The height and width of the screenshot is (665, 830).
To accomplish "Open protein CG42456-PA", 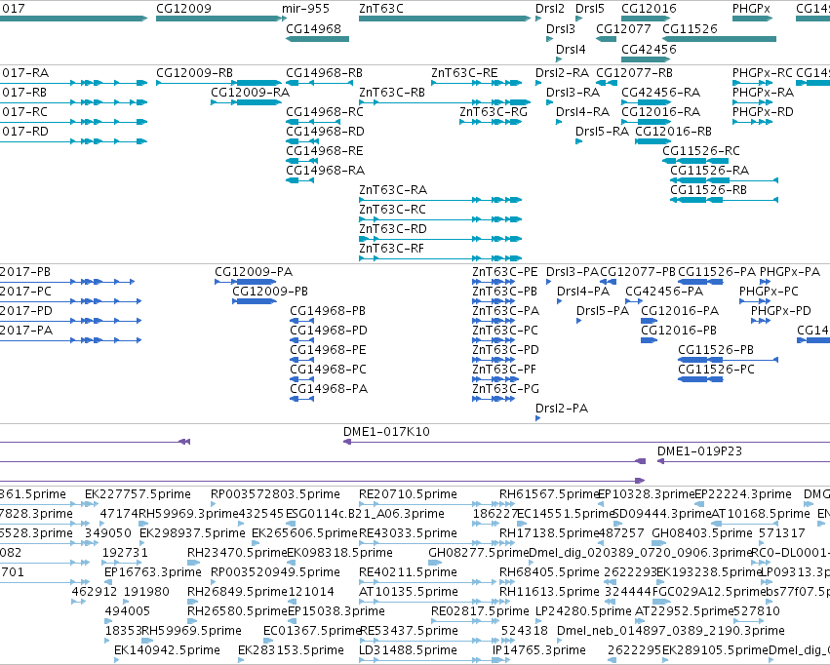I will pos(664,292).
